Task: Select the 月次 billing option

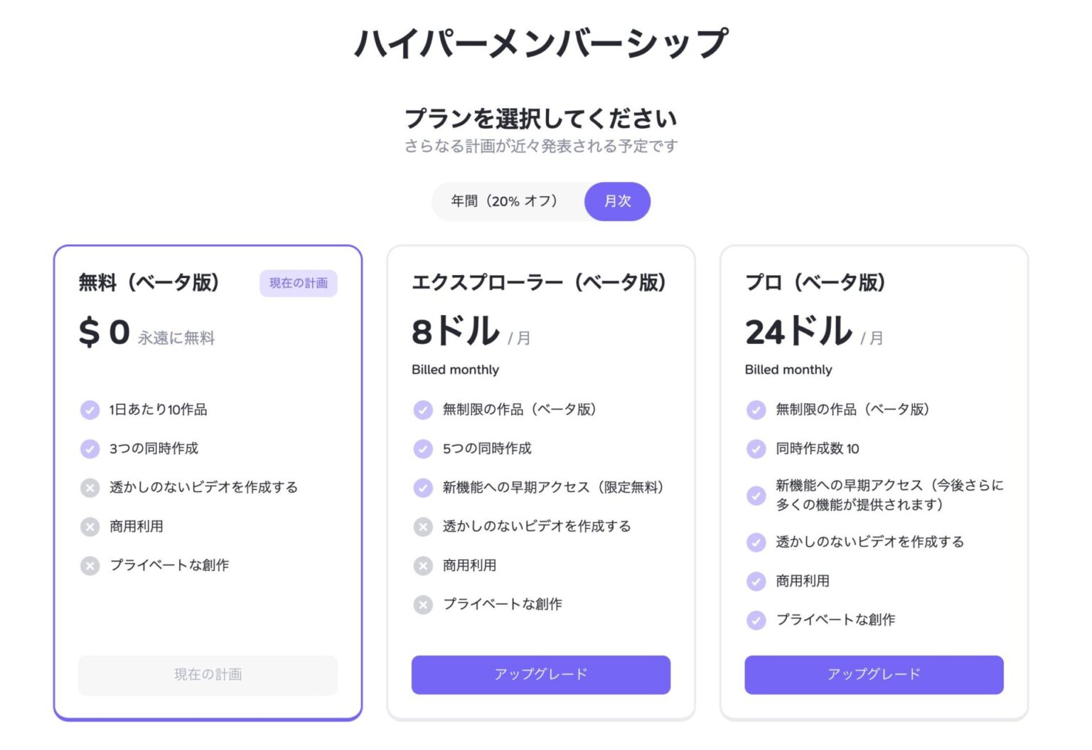Action: tap(616, 201)
